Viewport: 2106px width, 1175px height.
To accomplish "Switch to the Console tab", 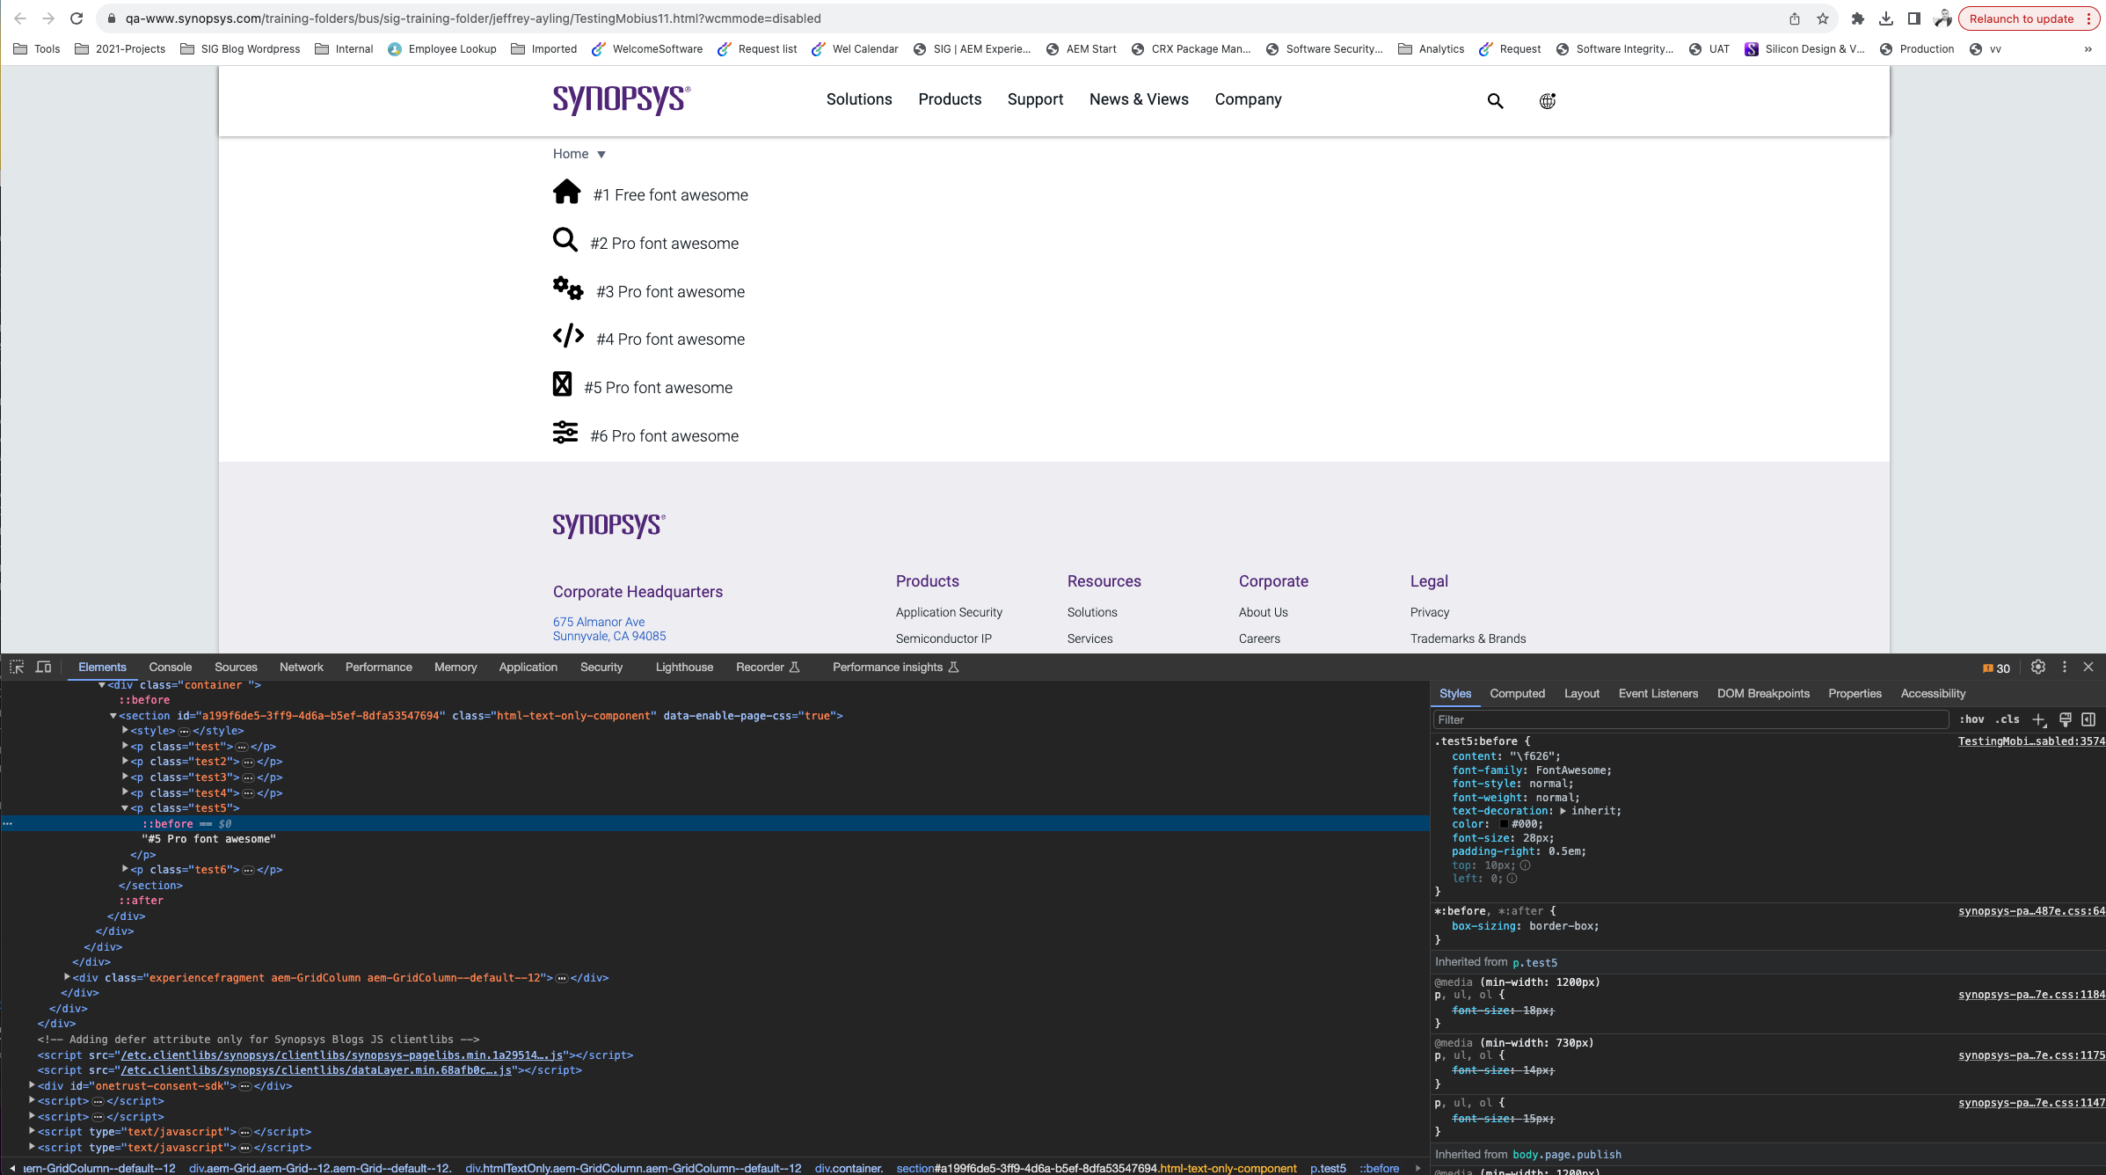I will click(x=170, y=668).
